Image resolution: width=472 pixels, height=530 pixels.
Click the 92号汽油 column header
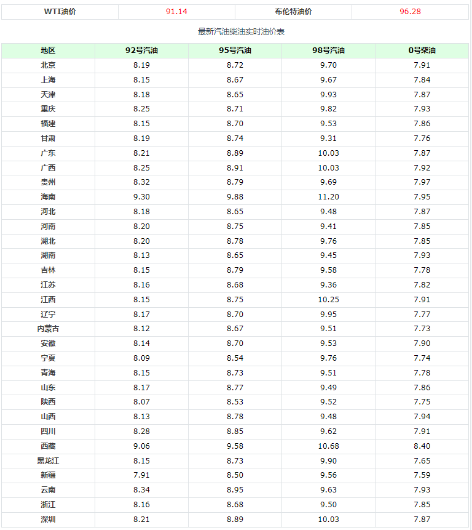[141, 50]
